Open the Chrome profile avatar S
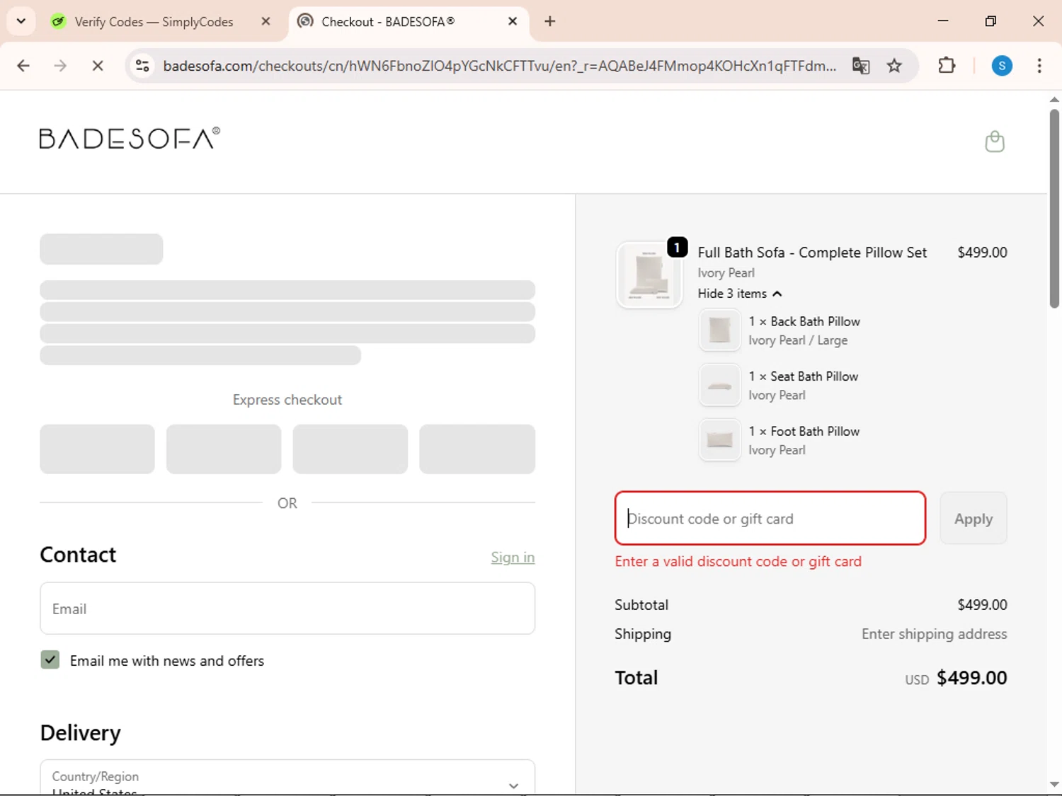The width and height of the screenshot is (1062, 796). [x=1002, y=66]
